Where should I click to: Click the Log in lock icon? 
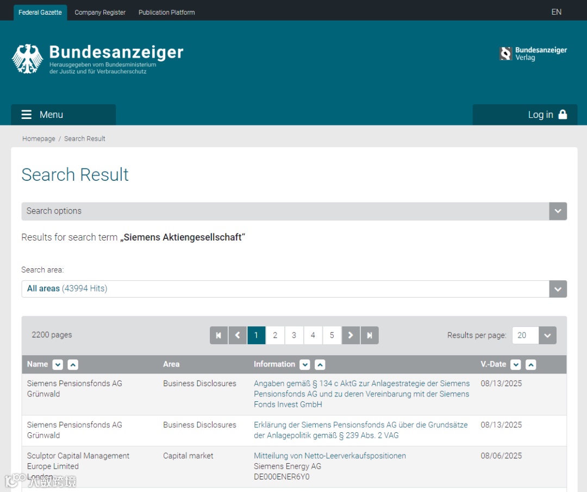coord(563,115)
